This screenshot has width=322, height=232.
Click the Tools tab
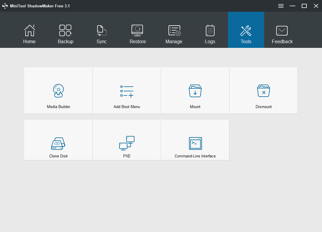coord(246,30)
